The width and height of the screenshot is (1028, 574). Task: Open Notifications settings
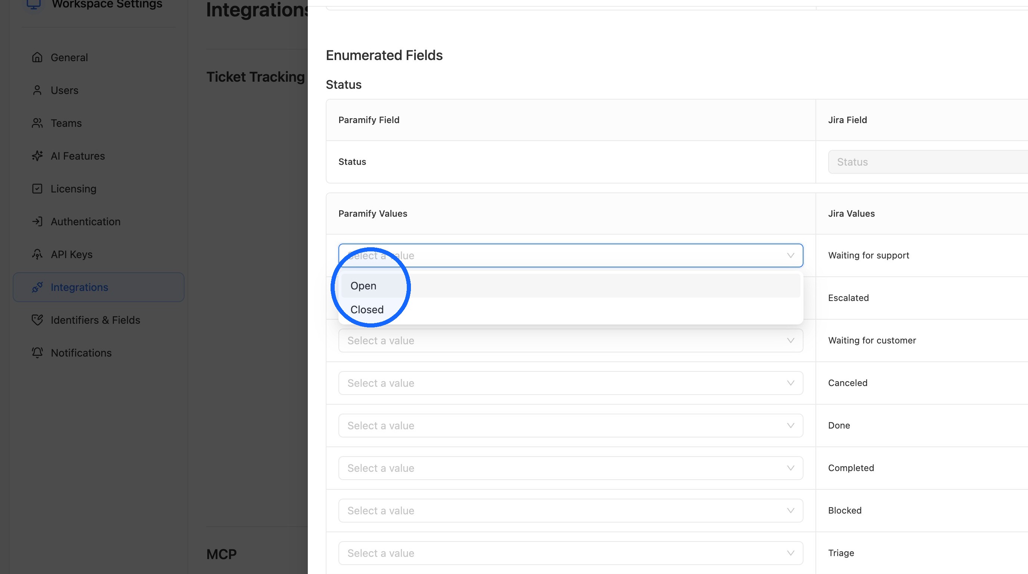coord(98,352)
